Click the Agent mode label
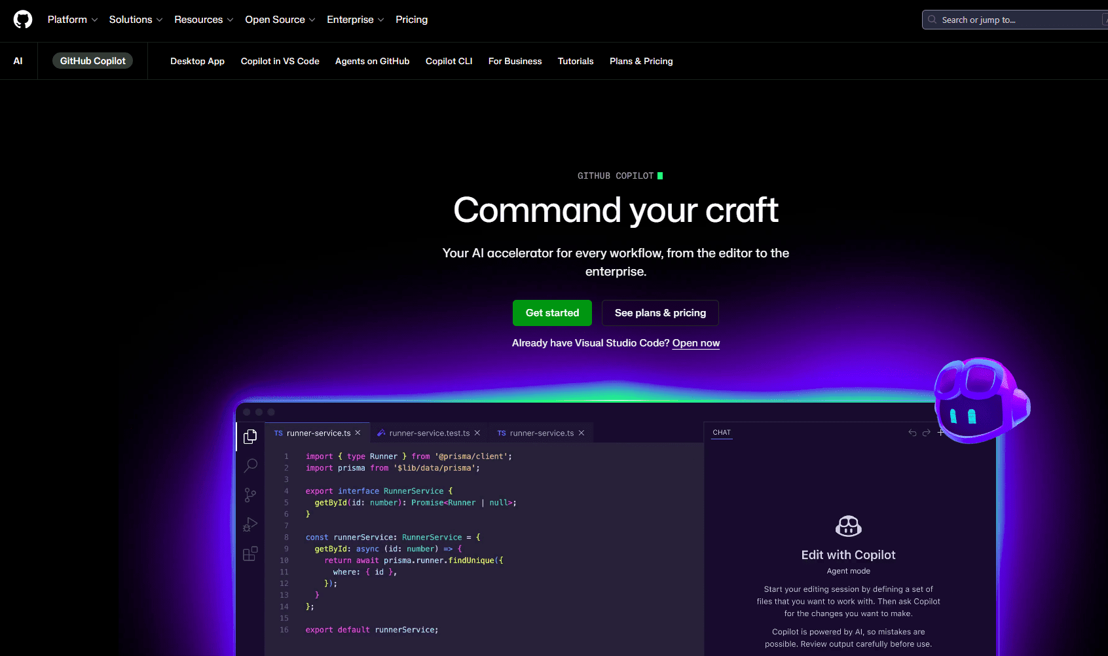Viewport: 1108px width, 656px height. click(x=848, y=571)
